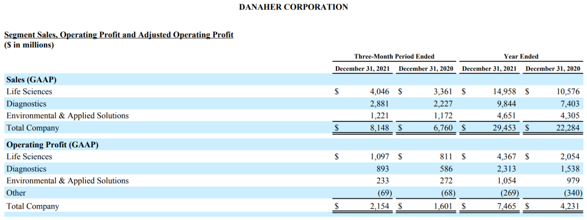Click the DANAHER CORPORATION title
The height and width of the screenshot is (220, 587).
tap(293, 7)
